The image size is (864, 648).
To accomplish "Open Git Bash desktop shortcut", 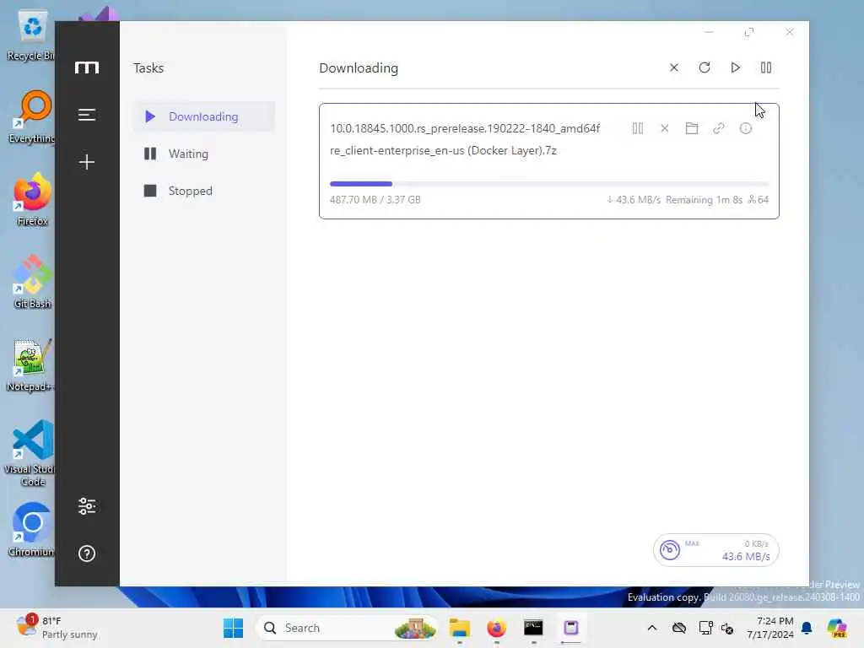I will (x=32, y=282).
